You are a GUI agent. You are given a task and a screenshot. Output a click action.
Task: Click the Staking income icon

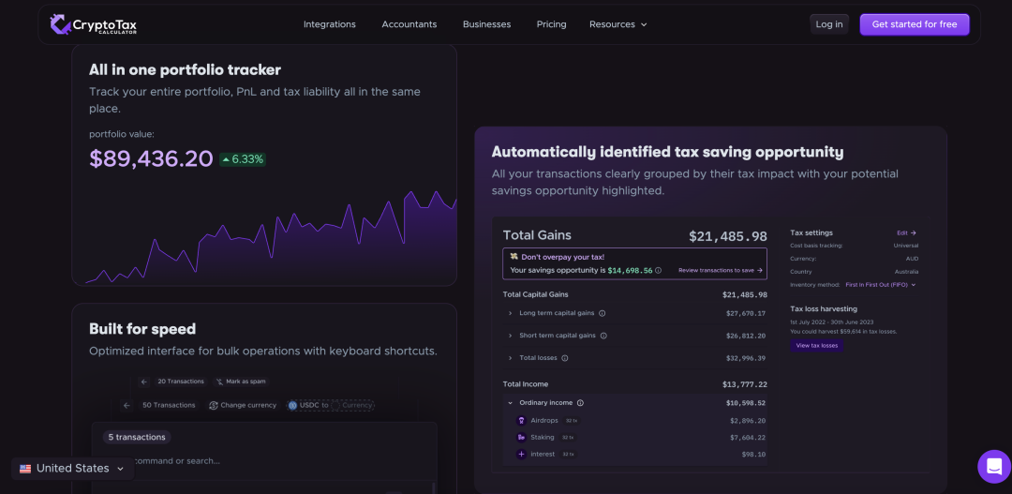click(x=522, y=438)
